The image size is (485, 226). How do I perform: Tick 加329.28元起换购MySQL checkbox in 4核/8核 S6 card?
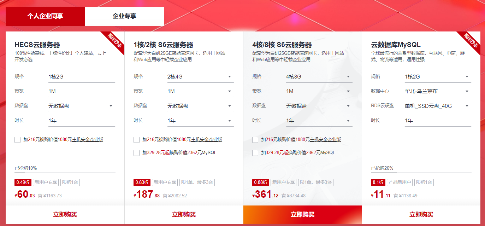(x=255, y=153)
